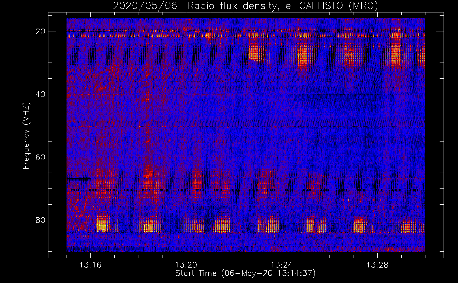Click the 13:20 time tick label
The width and height of the screenshot is (458, 283).
[186, 265]
